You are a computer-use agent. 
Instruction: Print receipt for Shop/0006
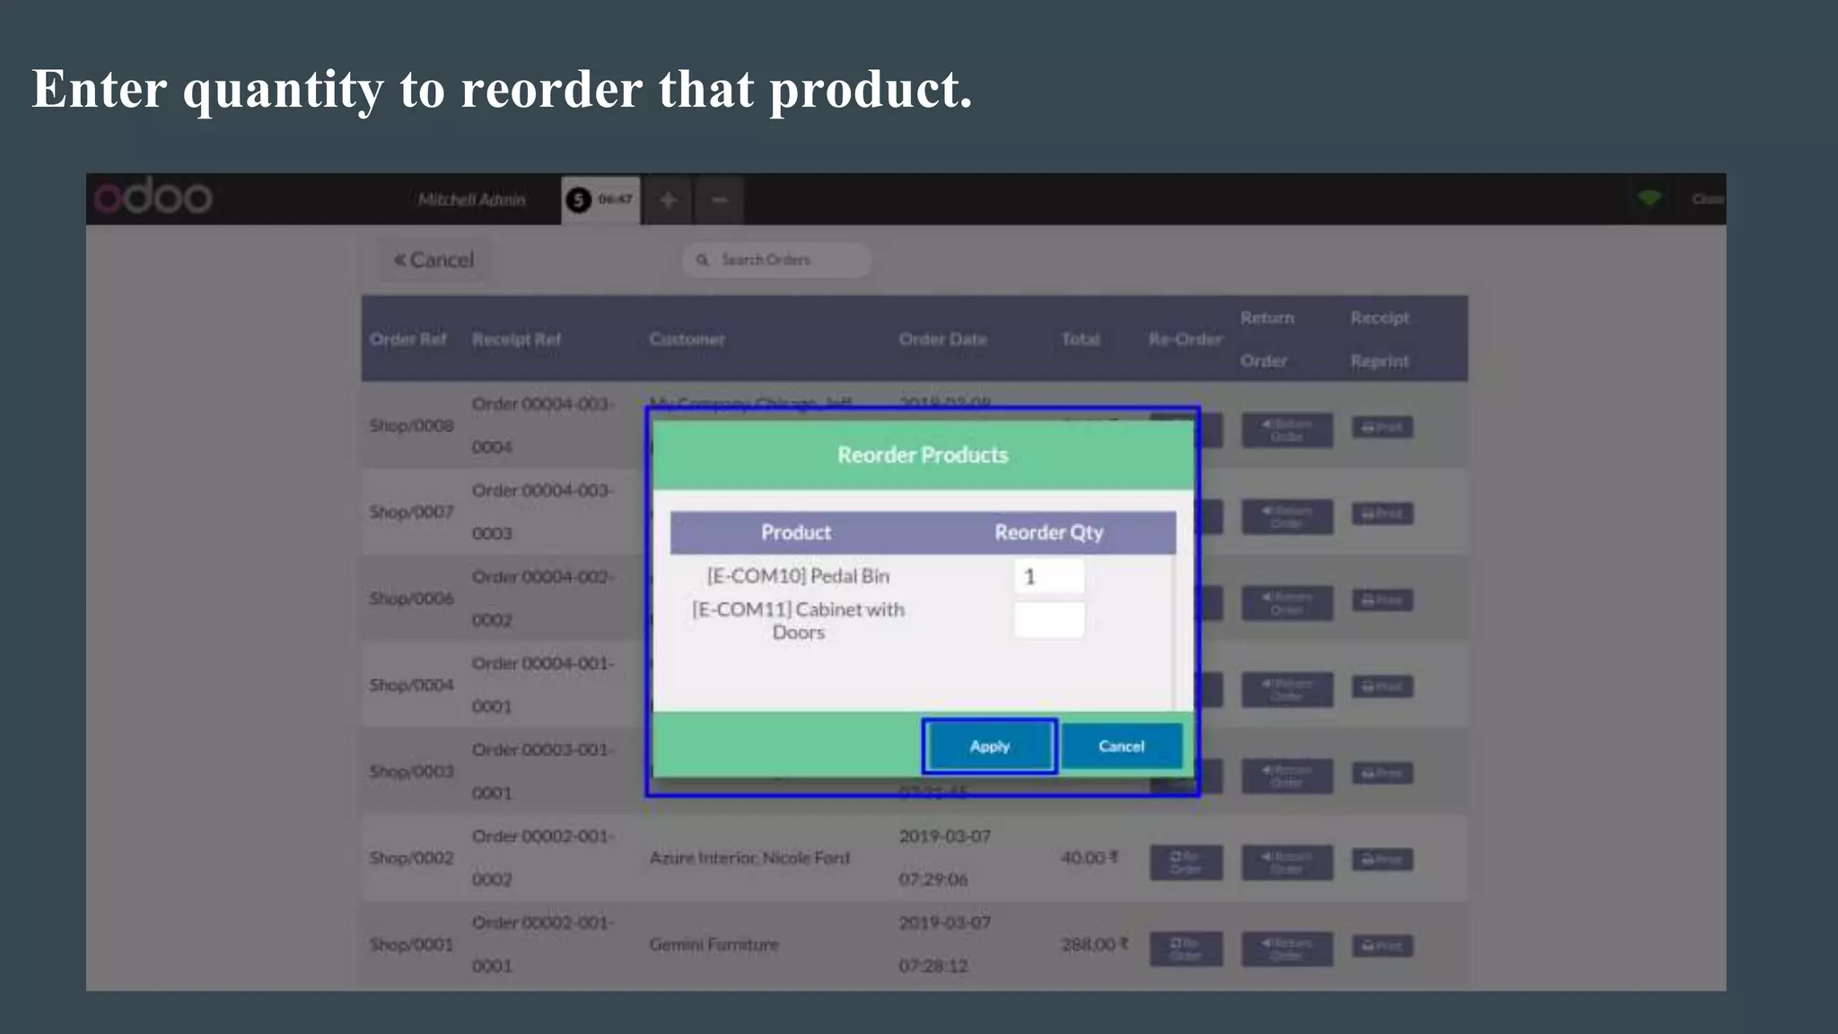[x=1382, y=600]
